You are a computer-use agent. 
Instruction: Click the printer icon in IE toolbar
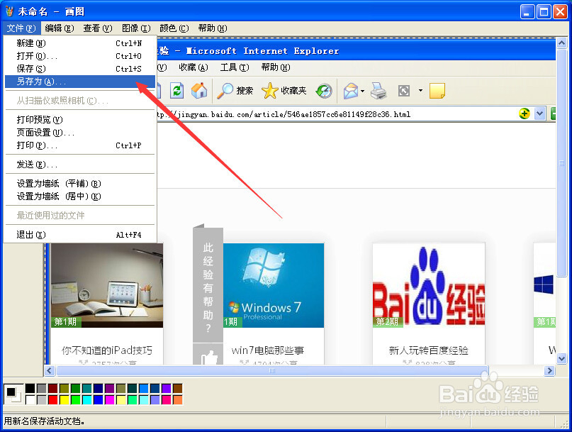pyautogui.click(x=378, y=91)
